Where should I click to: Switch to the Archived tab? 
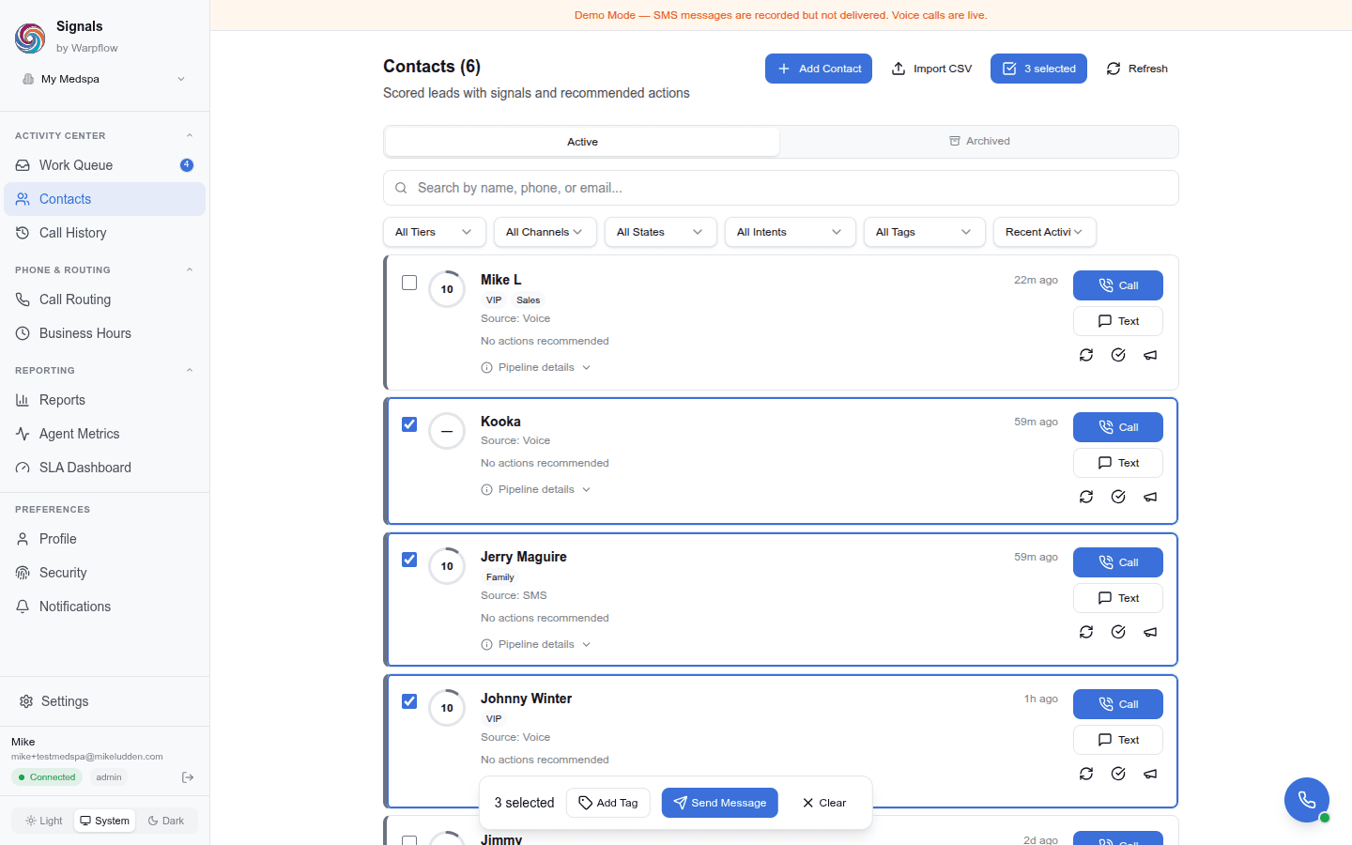[979, 141]
